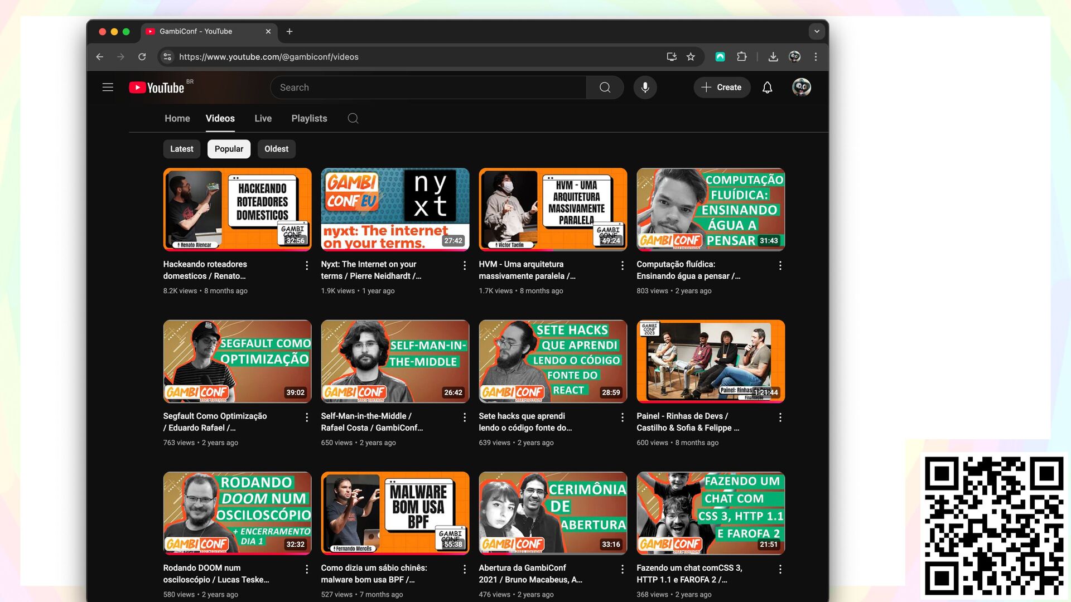1071x602 pixels.
Task: Select the channel Videos tab
Action: (220, 118)
